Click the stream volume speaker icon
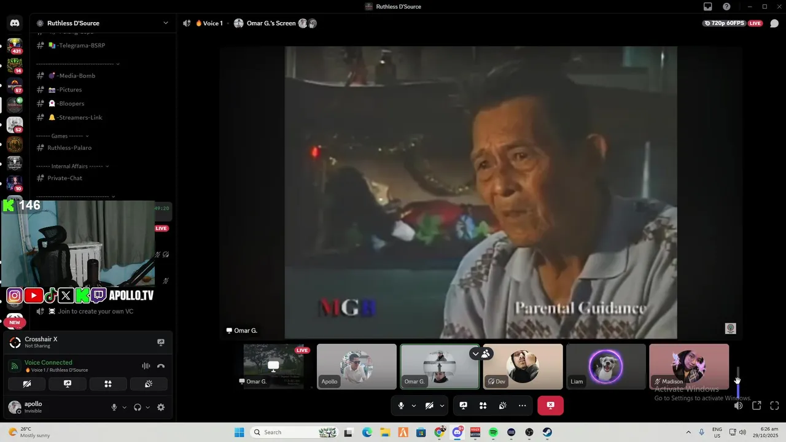This screenshot has width=786, height=442. 738,405
